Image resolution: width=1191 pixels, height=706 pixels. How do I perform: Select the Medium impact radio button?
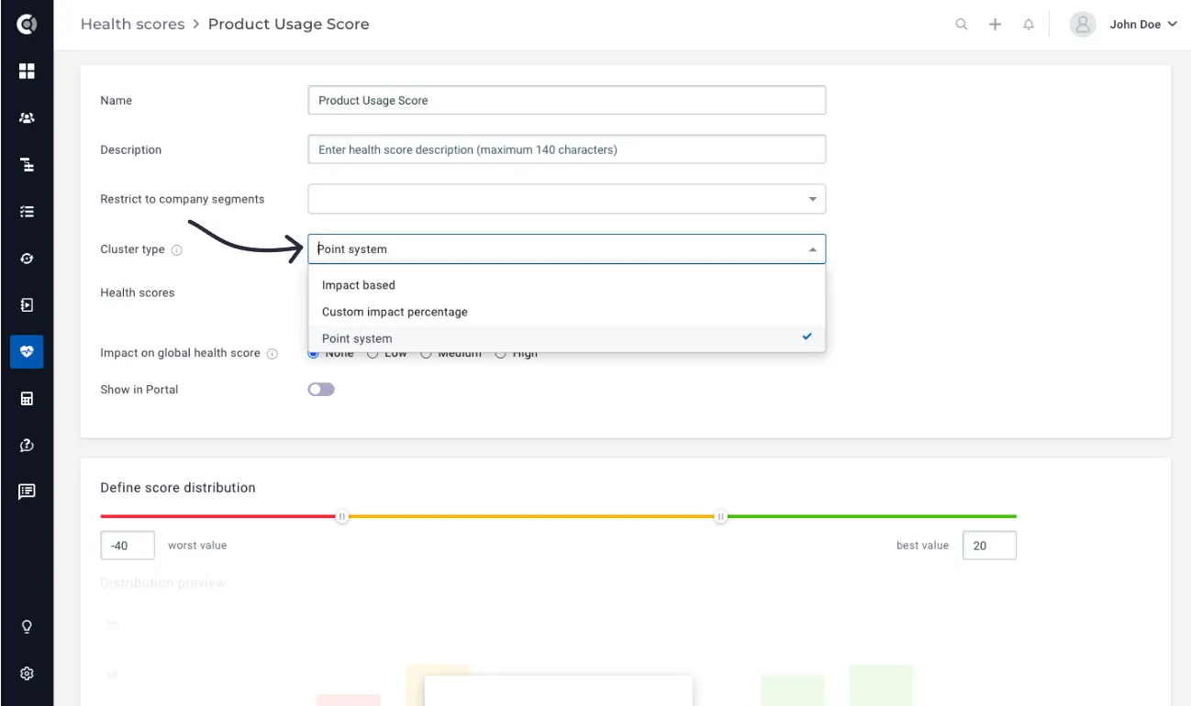426,354
